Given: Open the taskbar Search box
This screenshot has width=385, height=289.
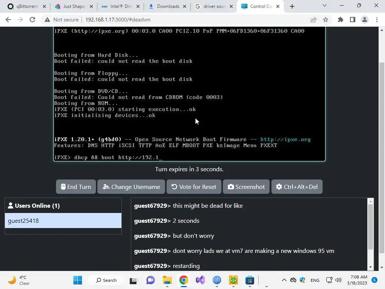Looking at the screenshot, I should [106, 280].
